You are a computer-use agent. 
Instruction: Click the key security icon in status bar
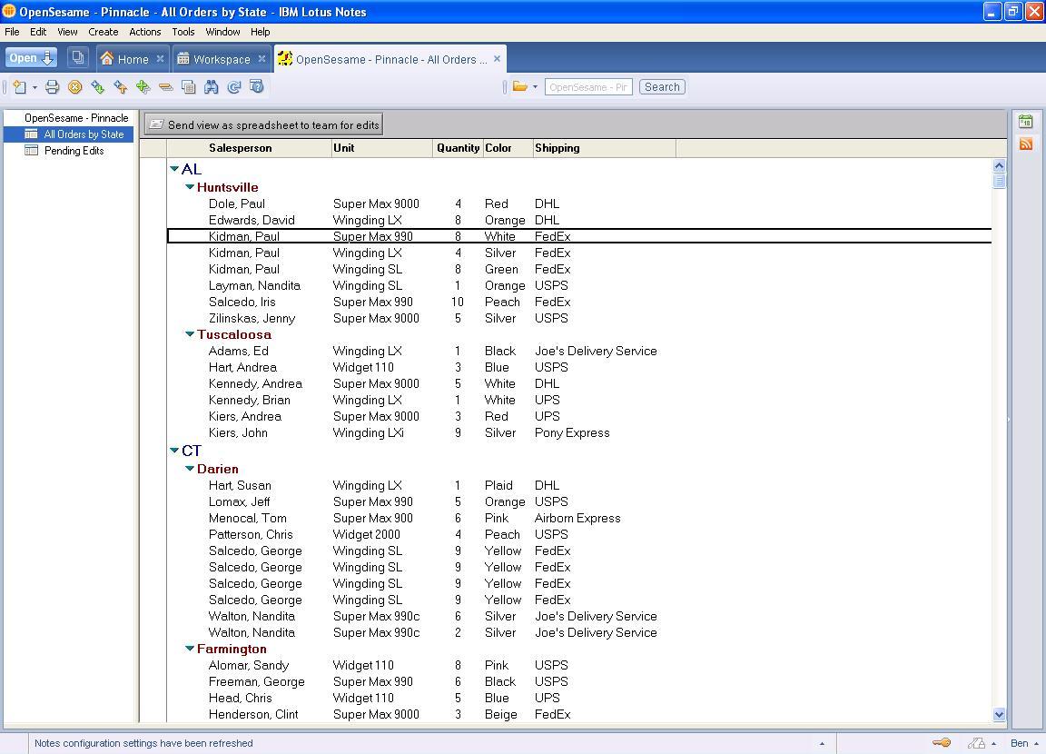coord(942,743)
